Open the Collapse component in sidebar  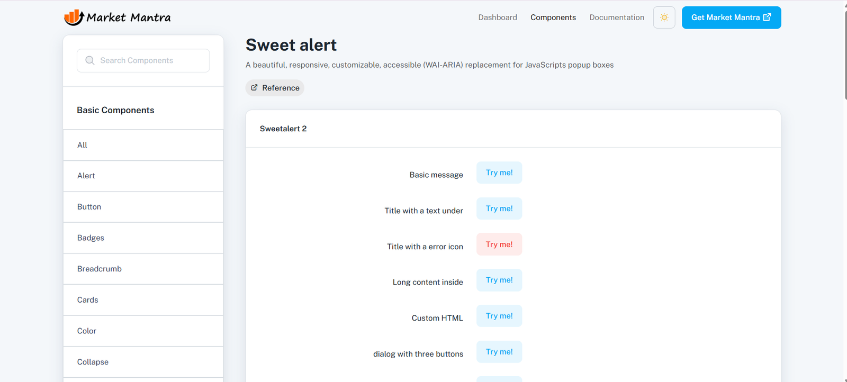tap(143, 362)
